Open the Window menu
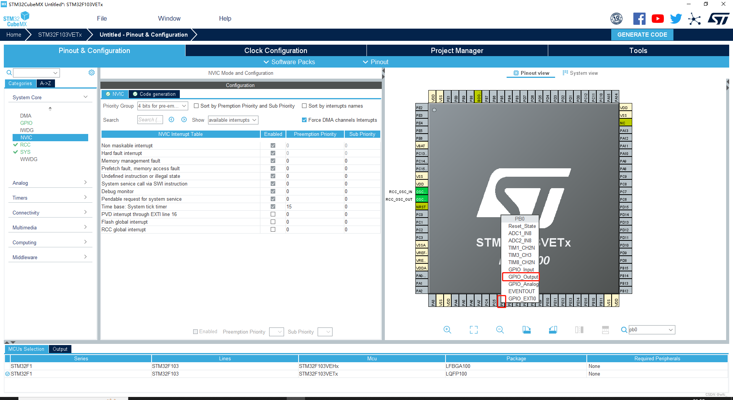Viewport: 733px width, 400px height. pyautogui.click(x=169, y=18)
